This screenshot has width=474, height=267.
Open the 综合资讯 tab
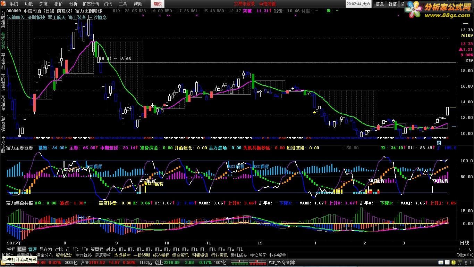pyautogui.click(x=180, y=255)
